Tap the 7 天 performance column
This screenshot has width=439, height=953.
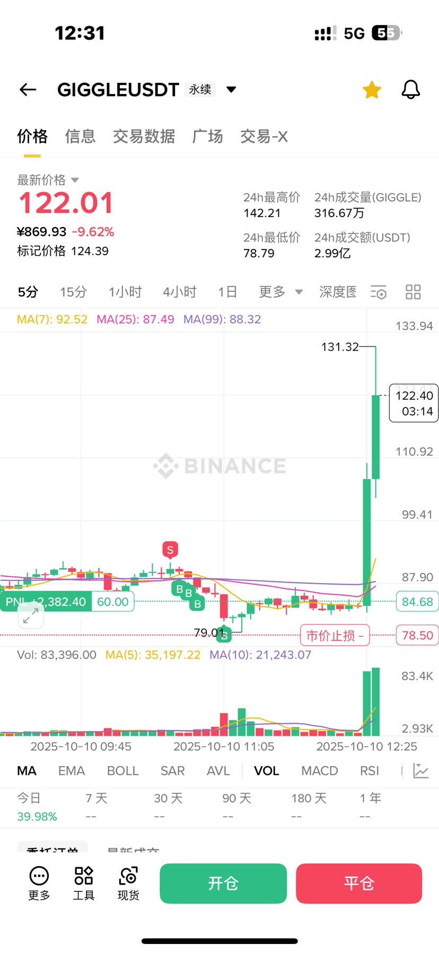pos(96,807)
